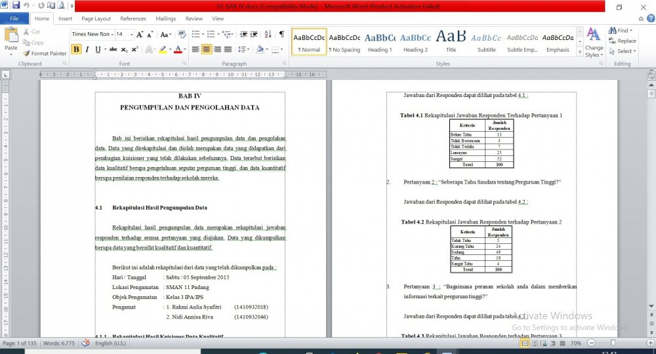Open Change Styles dropdown
This screenshot has width=656, height=354.
tap(594, 43)
